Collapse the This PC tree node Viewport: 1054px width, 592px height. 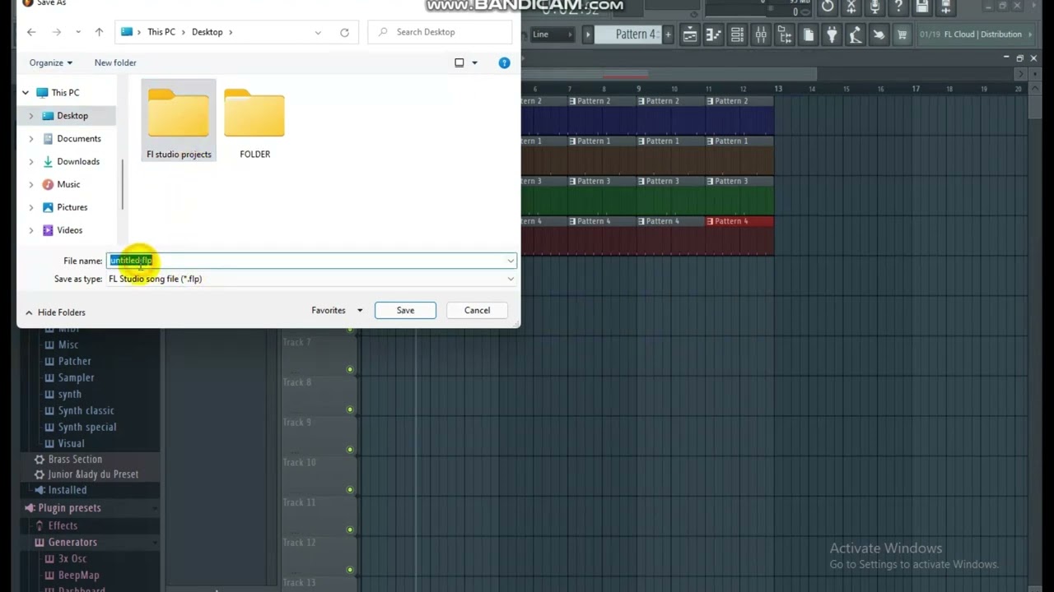tap(26, 93)
